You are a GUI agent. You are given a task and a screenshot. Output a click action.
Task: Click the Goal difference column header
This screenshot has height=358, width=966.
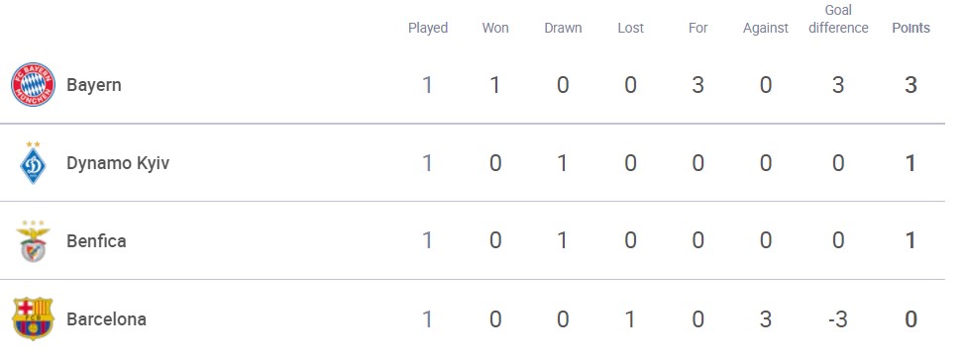[838, 19]
